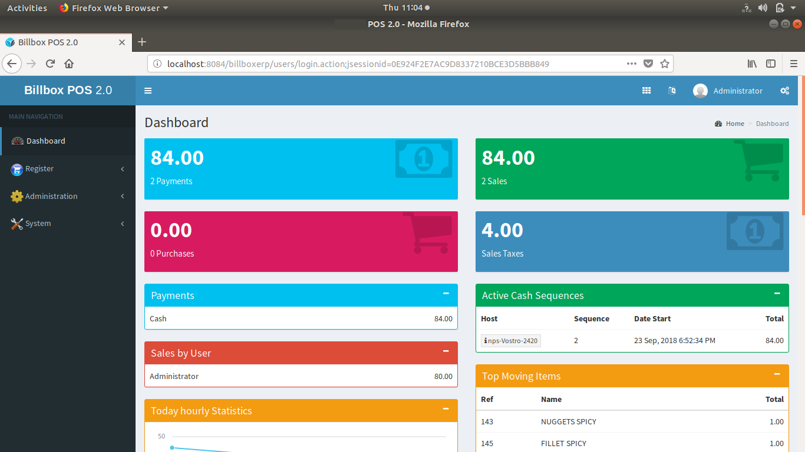Click the Administration gear icon in sidebar
Viewport: 805px width, 452px height.
pyautogui.click(x=17, y=196)
